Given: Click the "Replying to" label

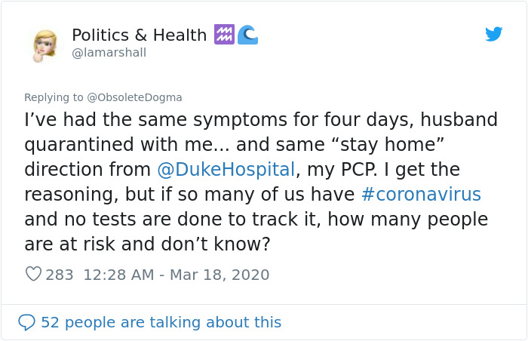Looking at the screenshot, I should (54, 97).
